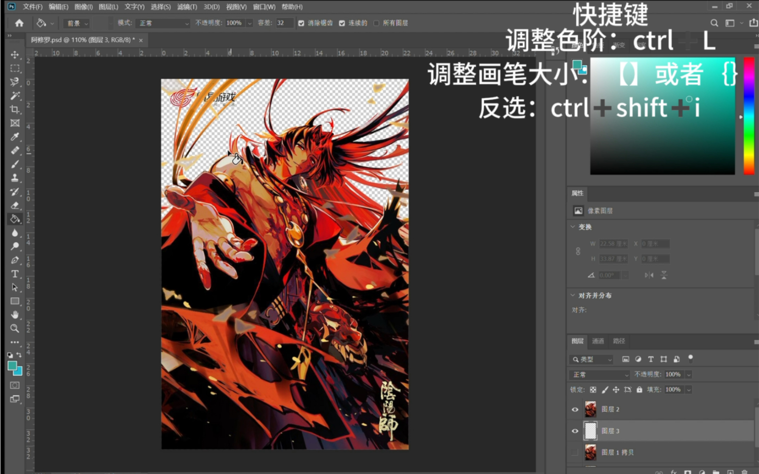
Task: Select the Path Selection tool
Action: tap(15, 288)
